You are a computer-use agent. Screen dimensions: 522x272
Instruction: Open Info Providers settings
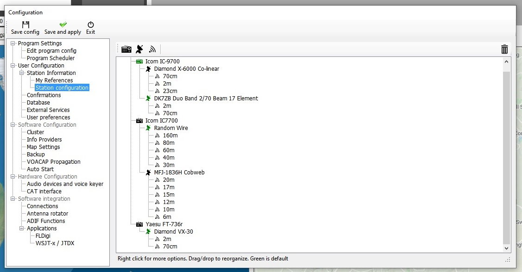[x=44, y=140]
